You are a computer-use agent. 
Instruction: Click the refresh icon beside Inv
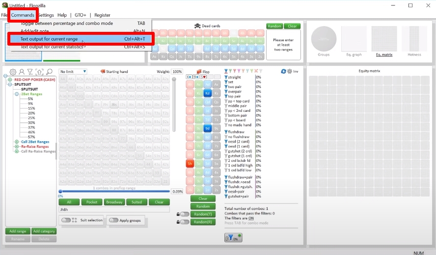coord(283,72)
